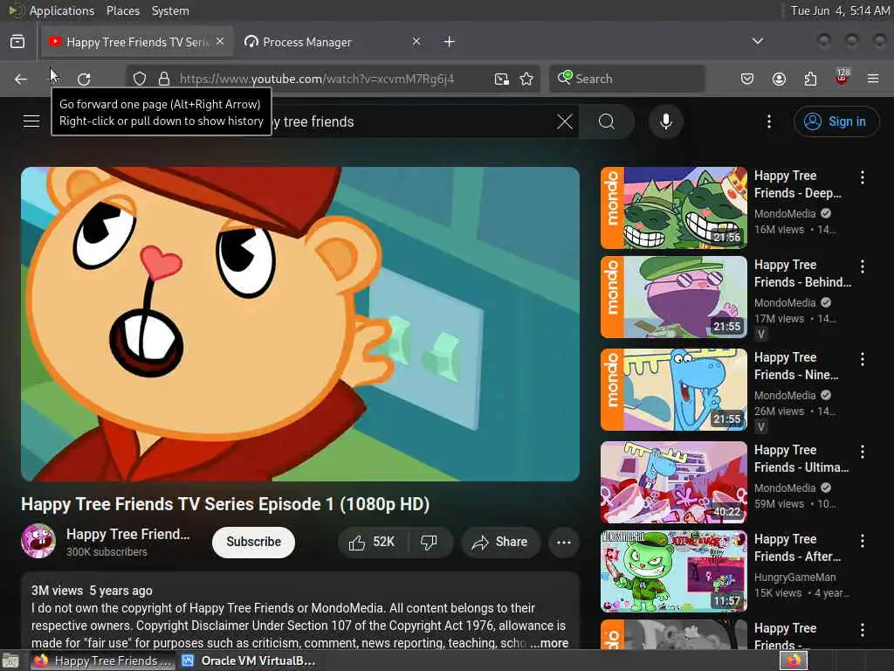
Task: Click the Sign in button
Action: (836, 121)
